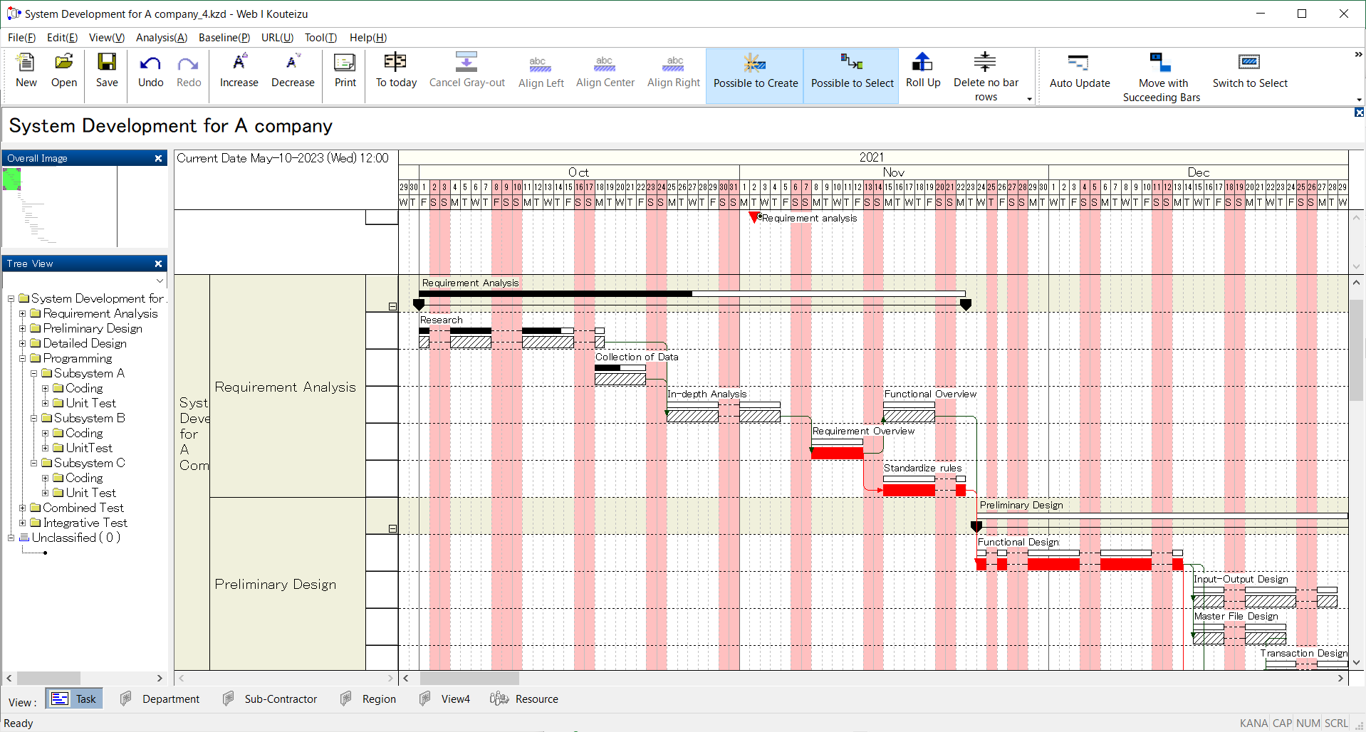Collapse the Subsystem B tree node

(33, 418)
